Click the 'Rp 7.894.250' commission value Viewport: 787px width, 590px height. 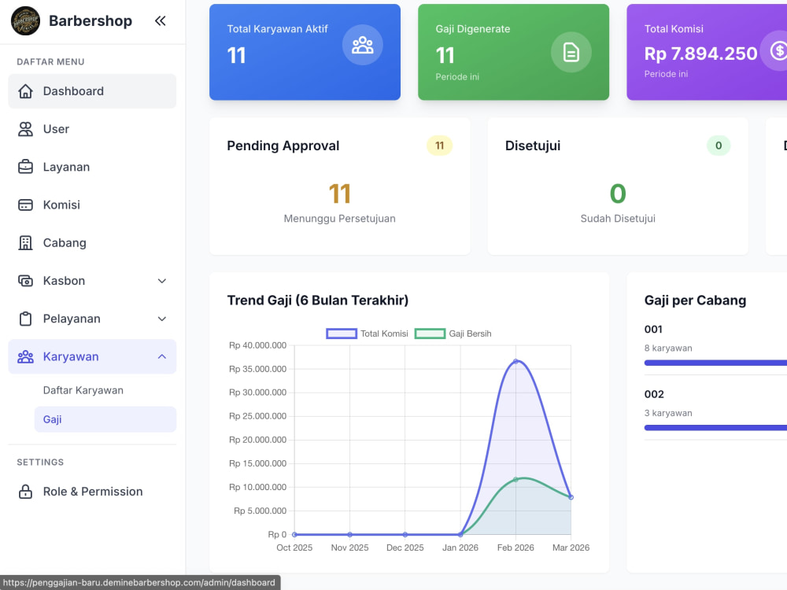coord(700,53)
